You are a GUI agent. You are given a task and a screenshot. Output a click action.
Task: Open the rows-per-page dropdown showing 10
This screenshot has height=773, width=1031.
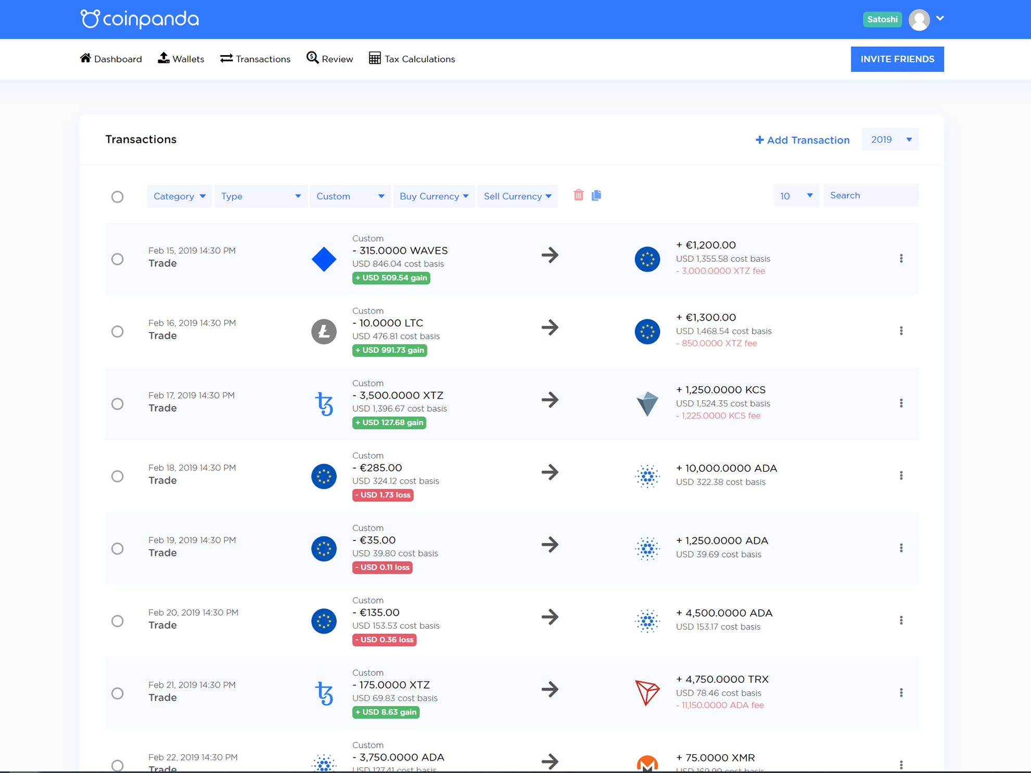pyautogui.click(x=796, y=195)
